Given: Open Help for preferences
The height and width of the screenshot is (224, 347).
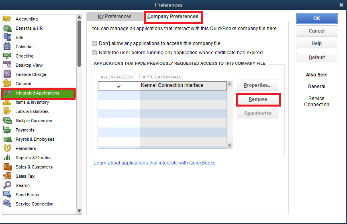Looking at the screenshot, I should click(x=317, y=43).
